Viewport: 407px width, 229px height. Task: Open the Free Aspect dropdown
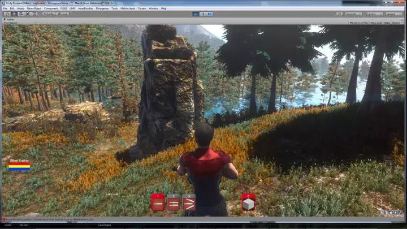coord(10,23)
